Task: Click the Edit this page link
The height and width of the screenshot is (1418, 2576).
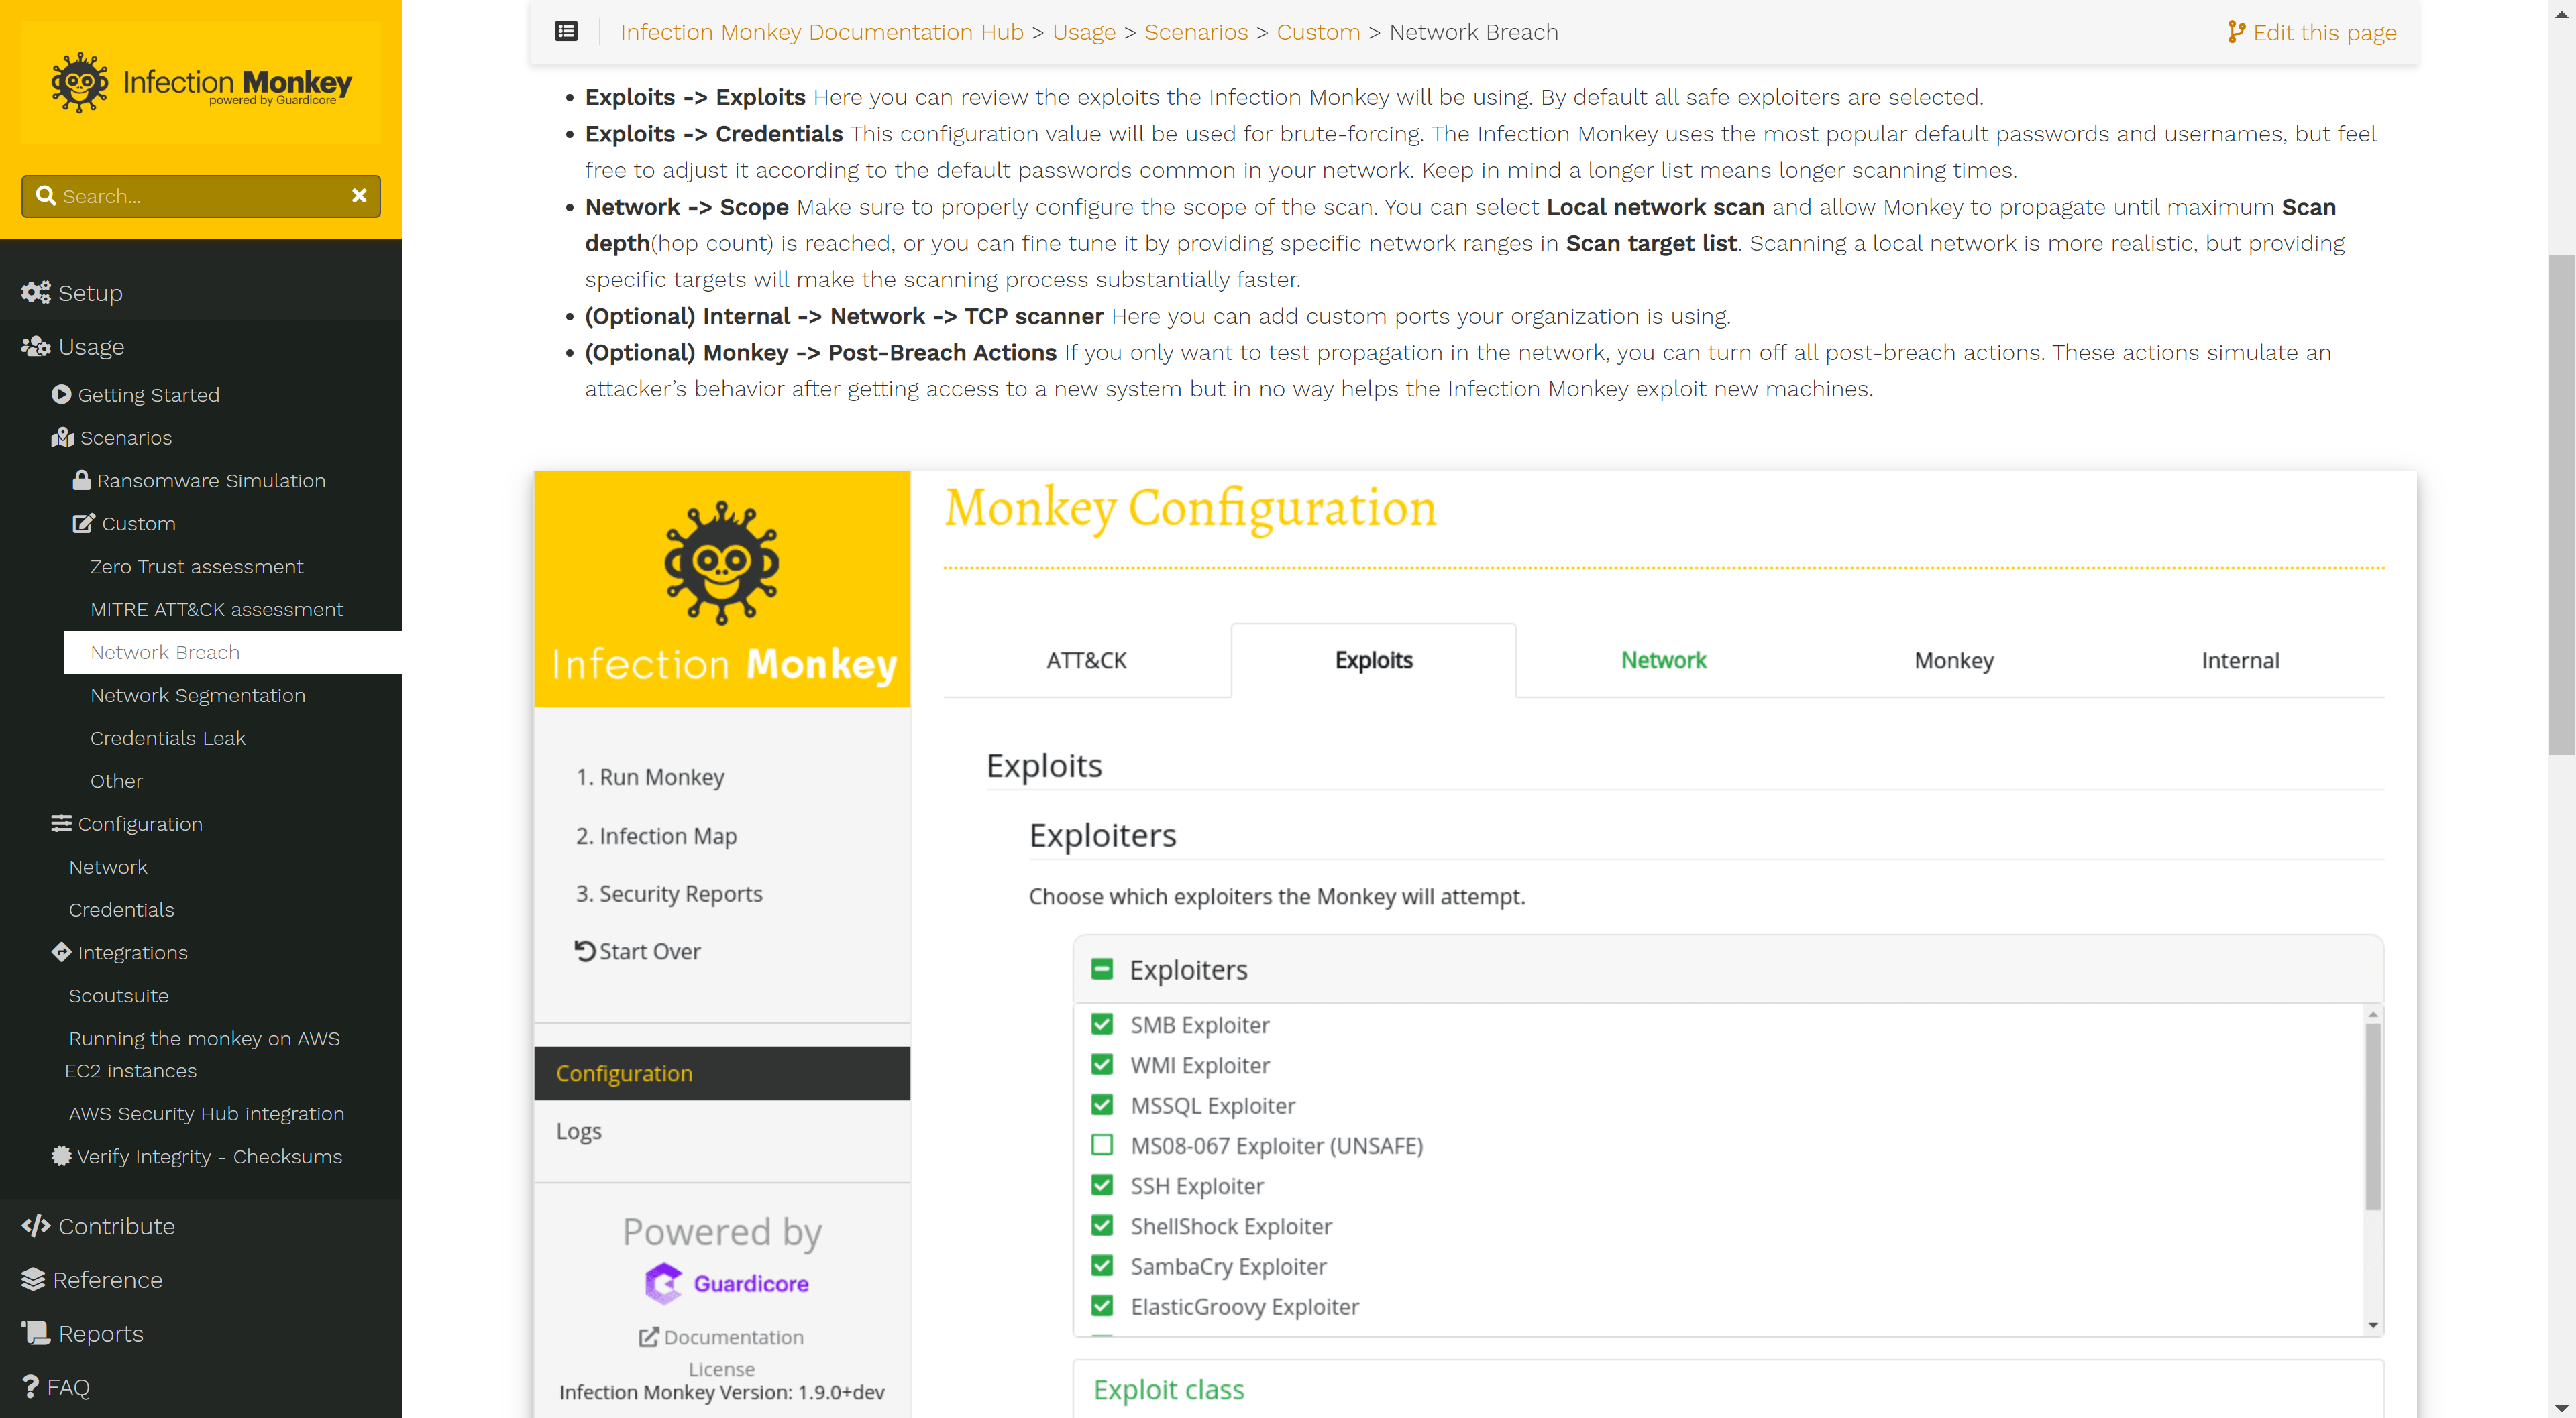Action: click(2312, 32)
